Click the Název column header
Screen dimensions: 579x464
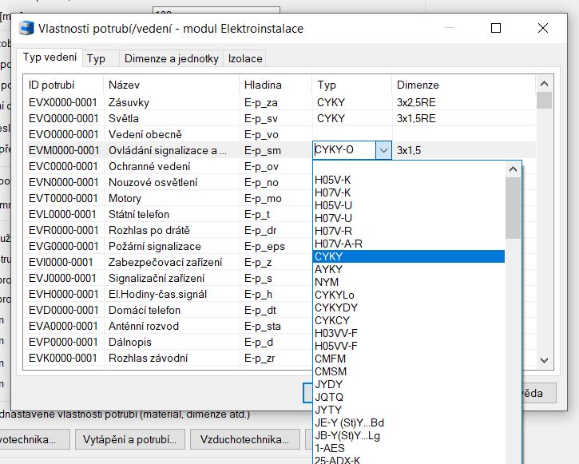(172, 85)
